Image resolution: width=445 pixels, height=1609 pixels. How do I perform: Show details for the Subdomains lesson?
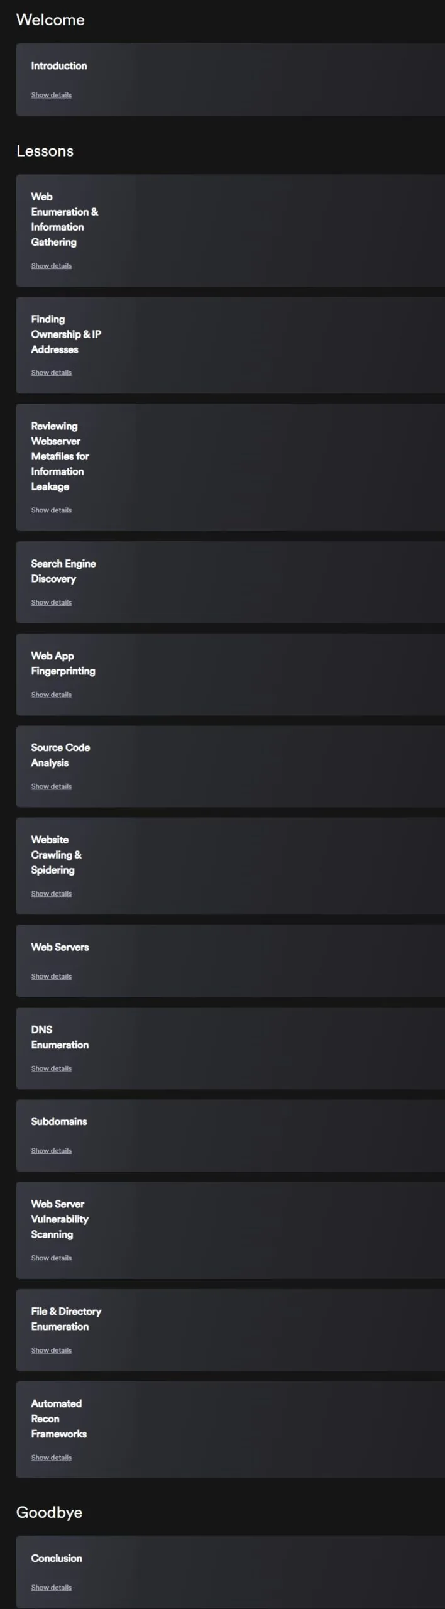[x=52, y=1151]
